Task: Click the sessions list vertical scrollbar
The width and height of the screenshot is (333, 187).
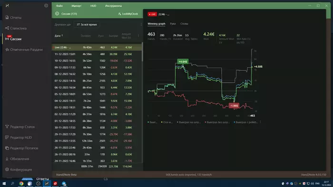Action: click(x=142, y=52)
